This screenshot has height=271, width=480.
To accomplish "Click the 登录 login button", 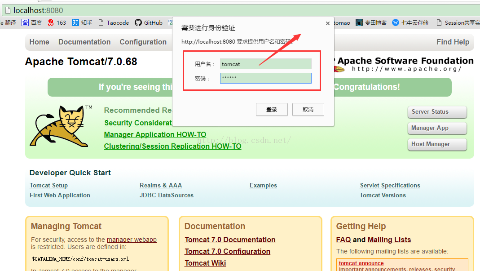I will pyautogui.click(x=272, y=110).
